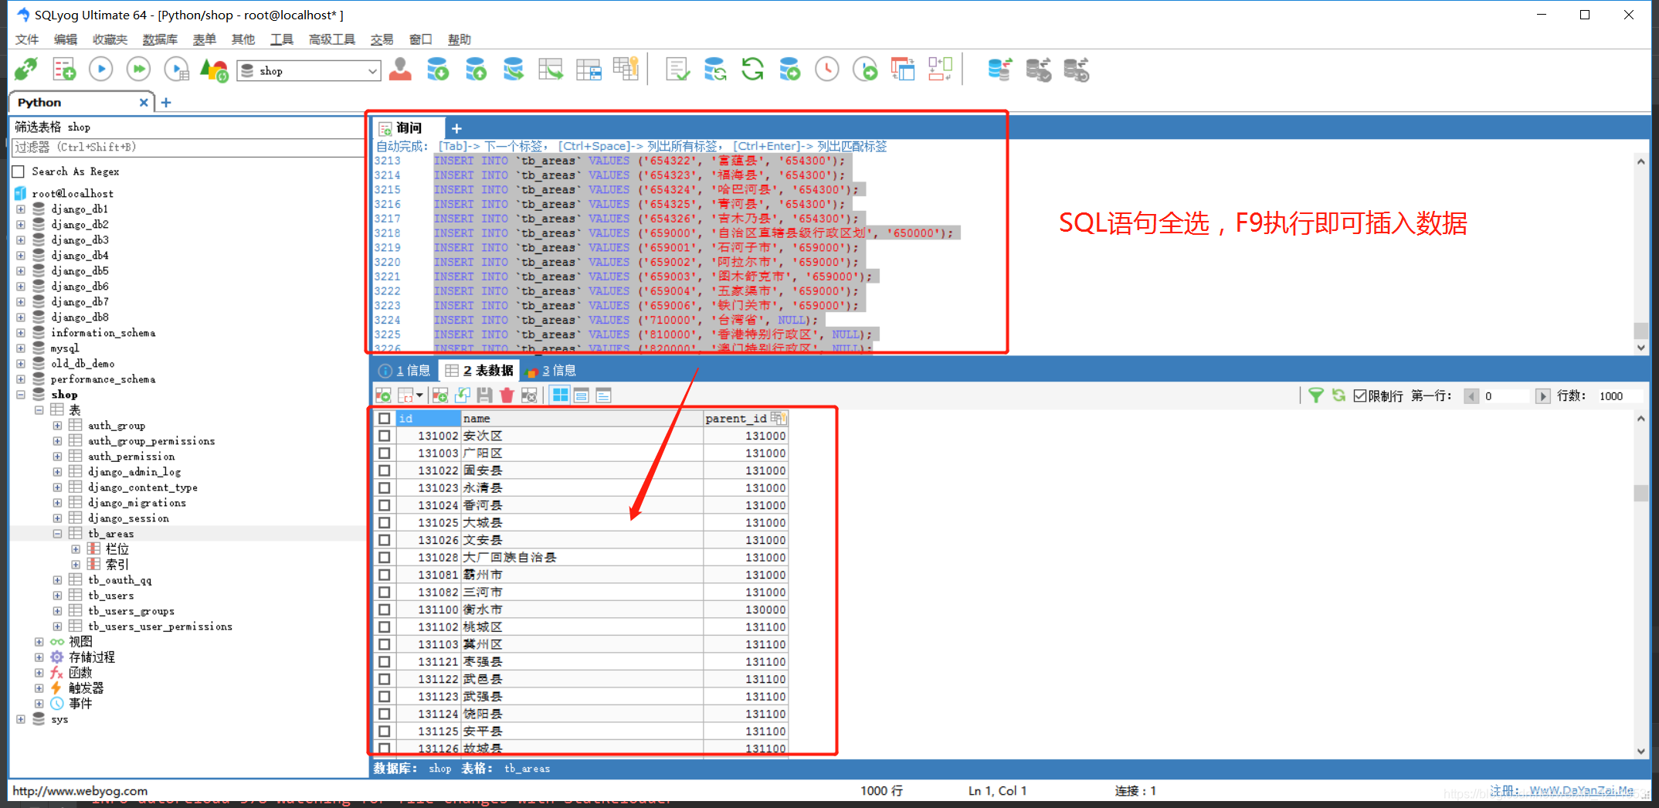1659x808 pixels.
Task: Expand the django_db1 database node
Action: point(21,209)
